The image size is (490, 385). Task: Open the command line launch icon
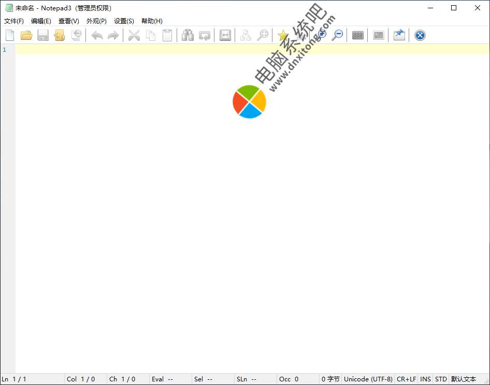(379, 35)
